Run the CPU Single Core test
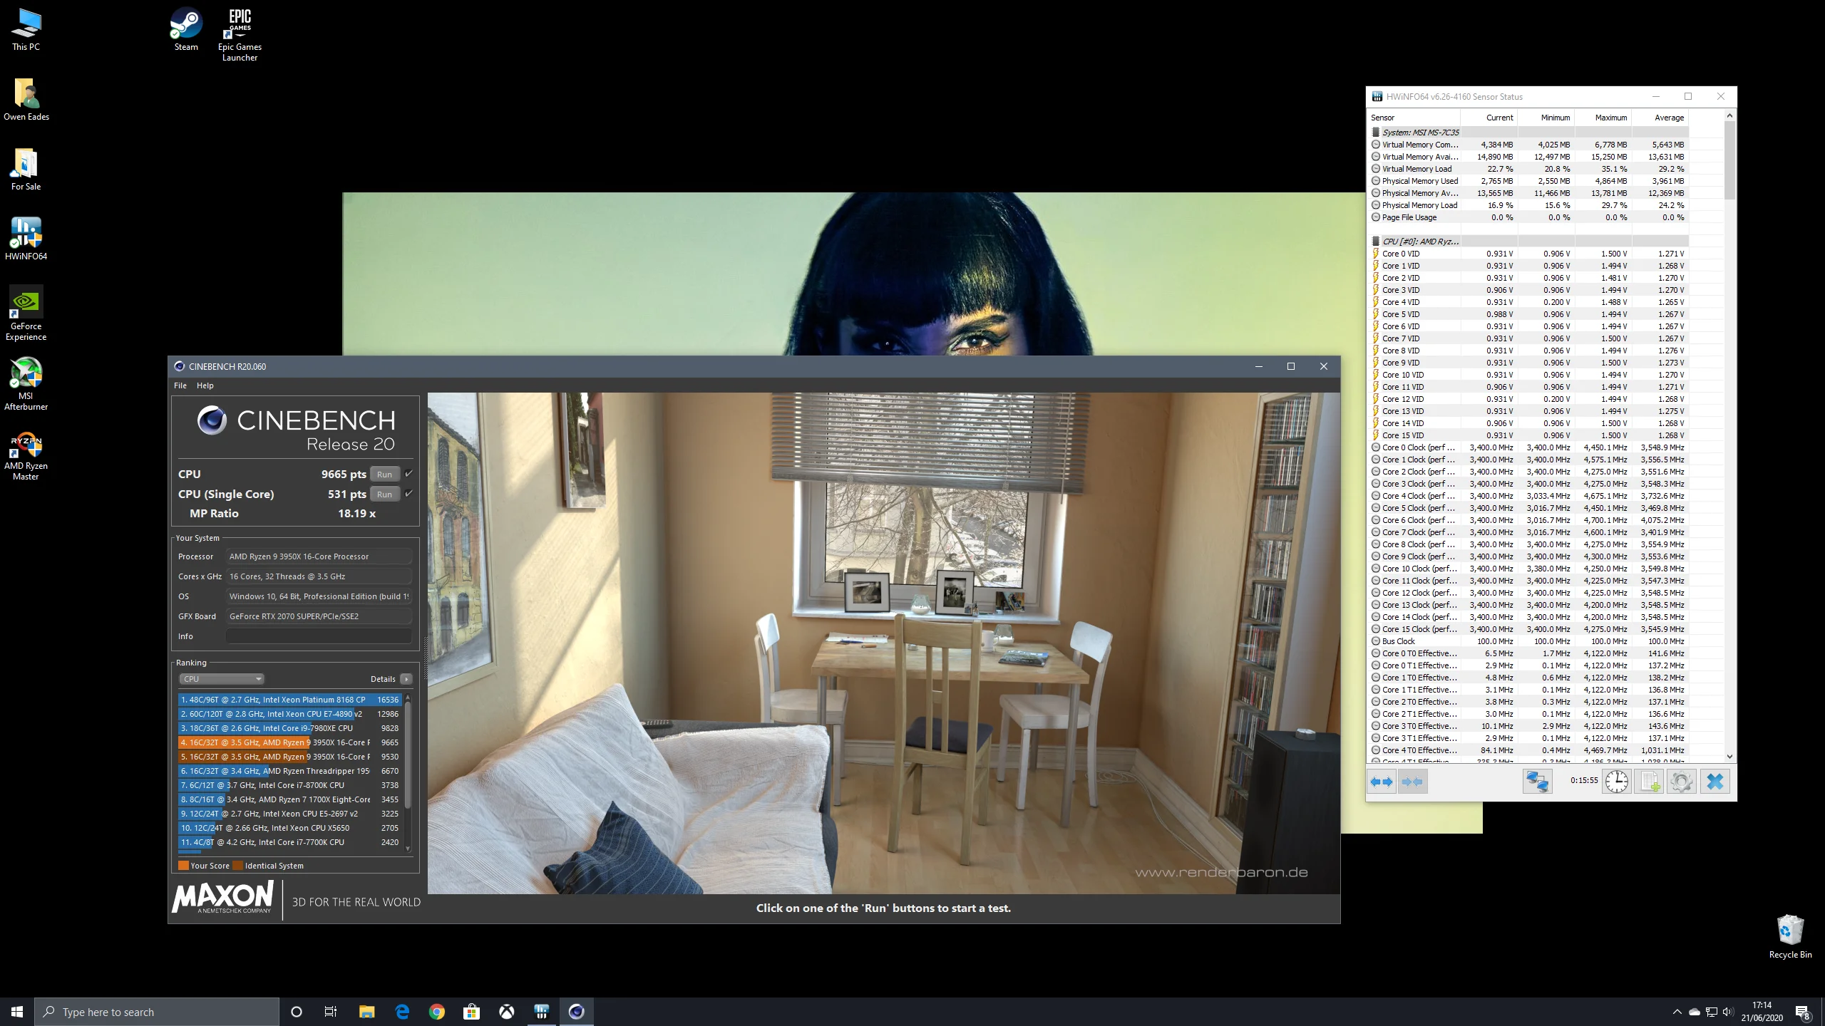1825x1026 pixels. pyautogui.click(x=384, y=494)
